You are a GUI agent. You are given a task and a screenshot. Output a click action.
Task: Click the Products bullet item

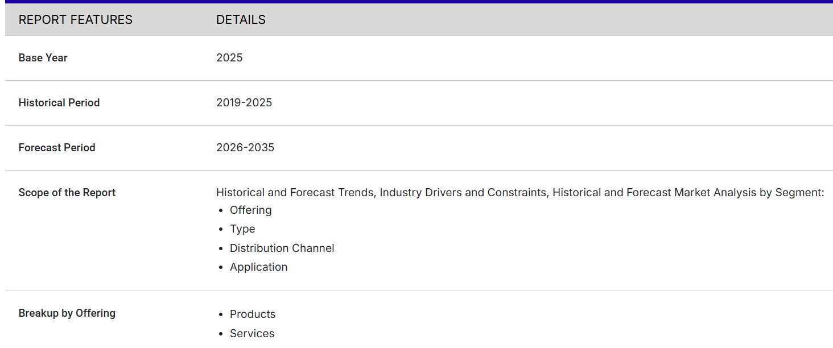(253, 314)
